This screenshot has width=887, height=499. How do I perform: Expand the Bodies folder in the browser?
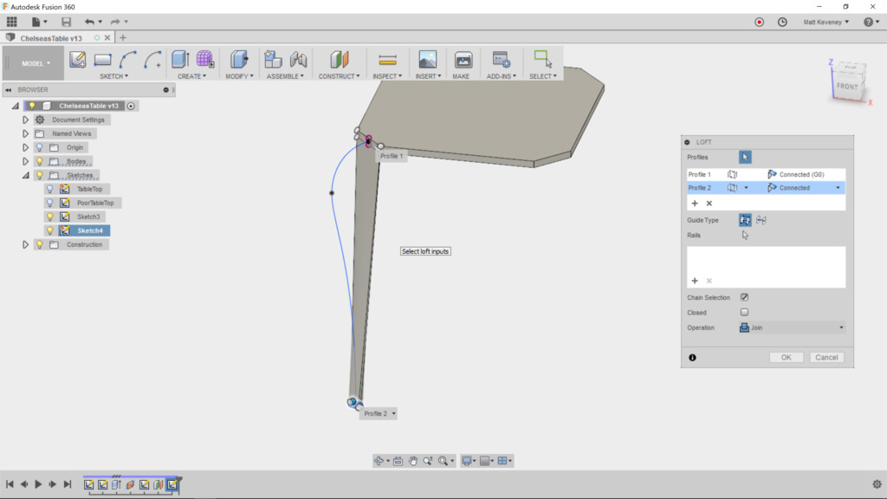click(25, 161)
